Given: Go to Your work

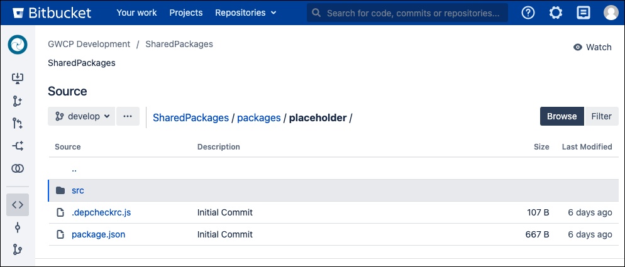Looking at the screenshot, I should pyautogui.click(x=136, y=13).
